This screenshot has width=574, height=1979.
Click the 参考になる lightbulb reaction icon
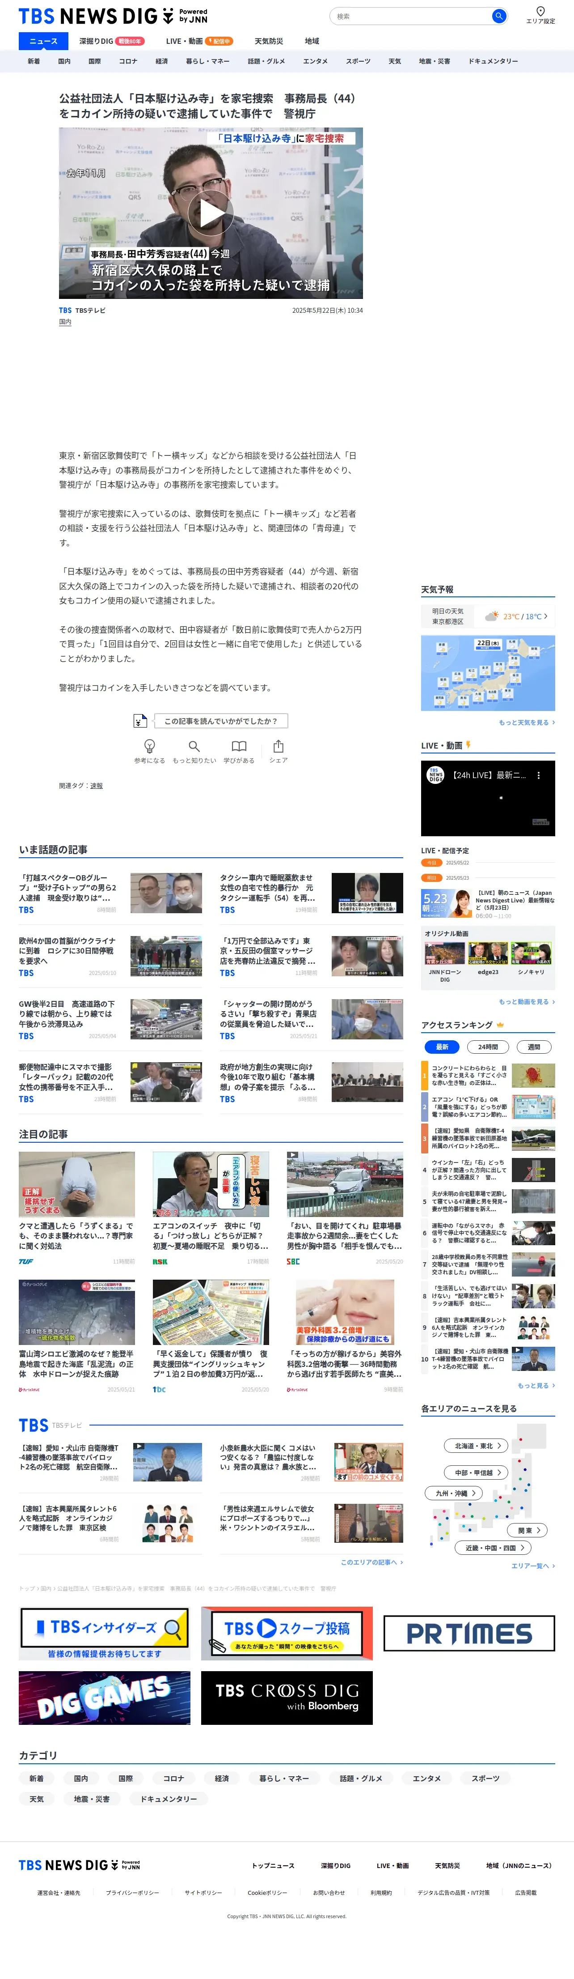(x=150, y=746)
